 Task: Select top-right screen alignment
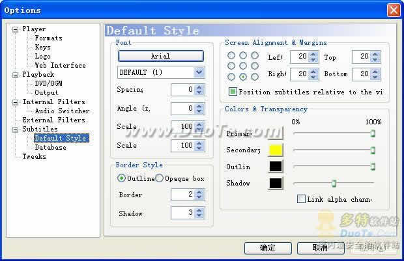click(x=255, y=55)
